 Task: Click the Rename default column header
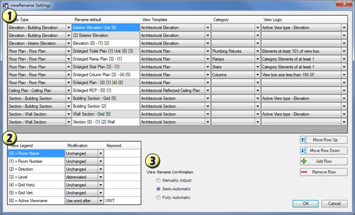pos(106,20)
